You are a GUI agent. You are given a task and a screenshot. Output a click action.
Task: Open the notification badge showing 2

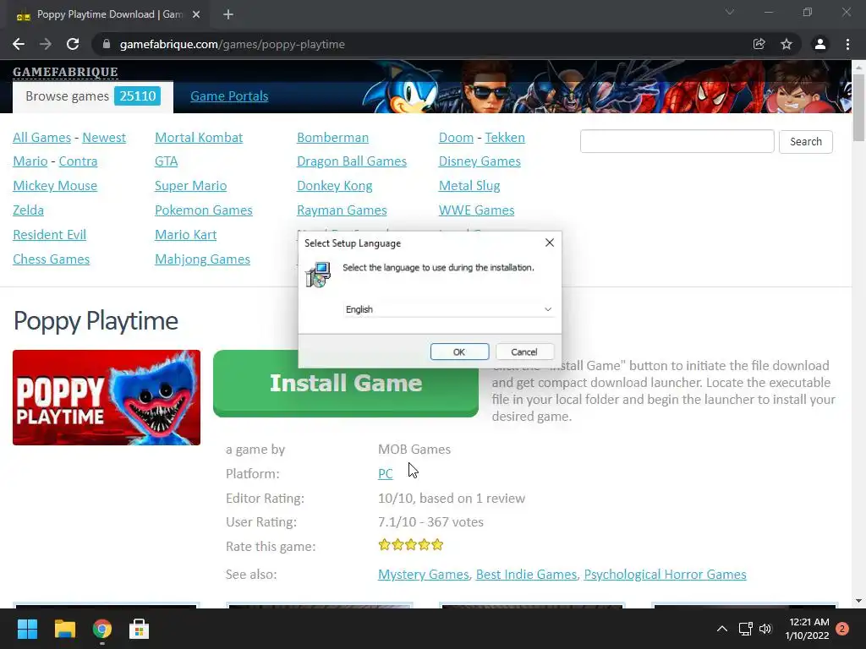point(842,629)
